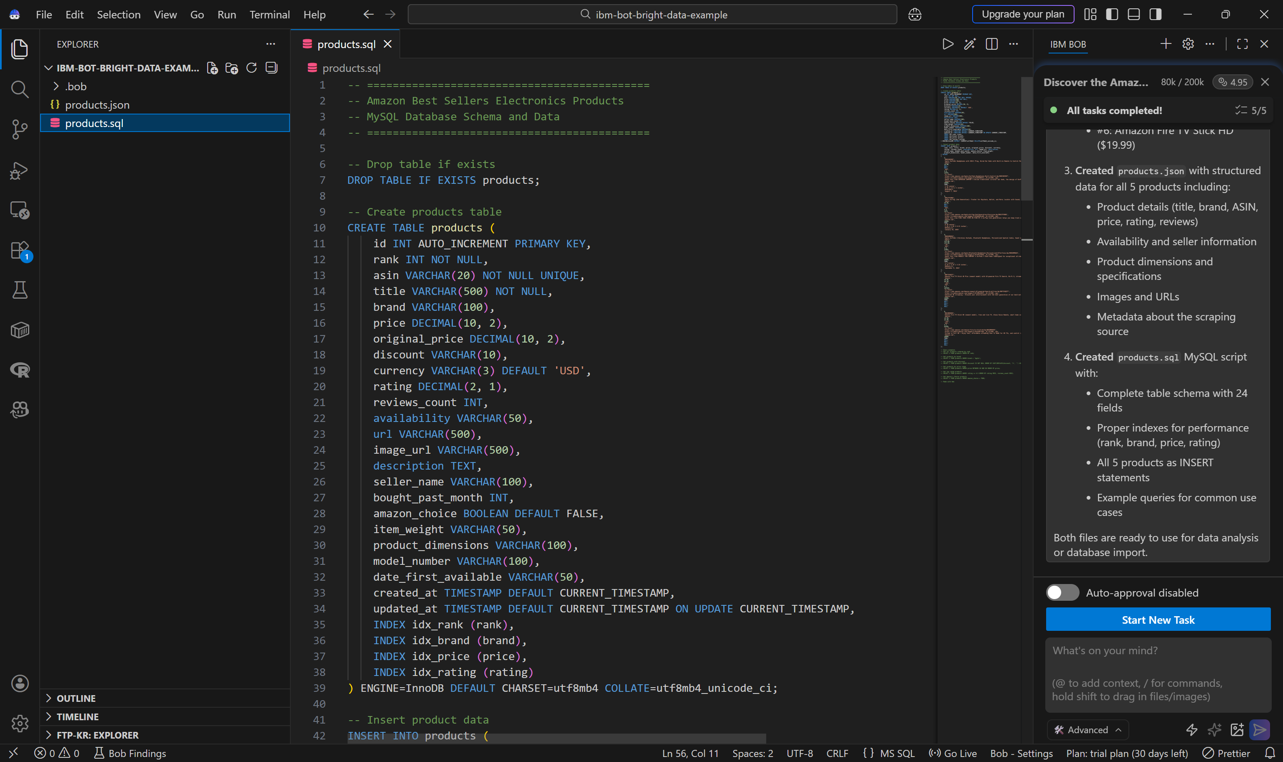This screenshot has width=1283, height=762.
Task: Click Start New Task button
Action: (1158, 620)
